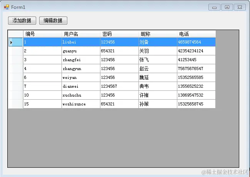The height and width of the screenshot is (177, 250).
Task: Select password cell 654321 in guanyu row
Action: 119,51
